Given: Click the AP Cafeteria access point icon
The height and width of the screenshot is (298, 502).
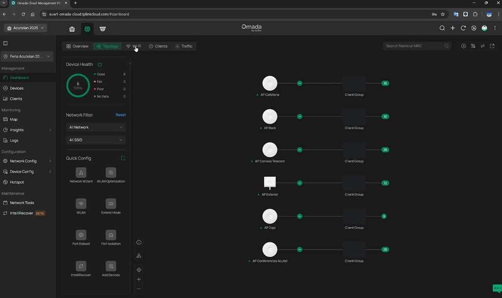Looking at the screenshot, I should [270, 83].
